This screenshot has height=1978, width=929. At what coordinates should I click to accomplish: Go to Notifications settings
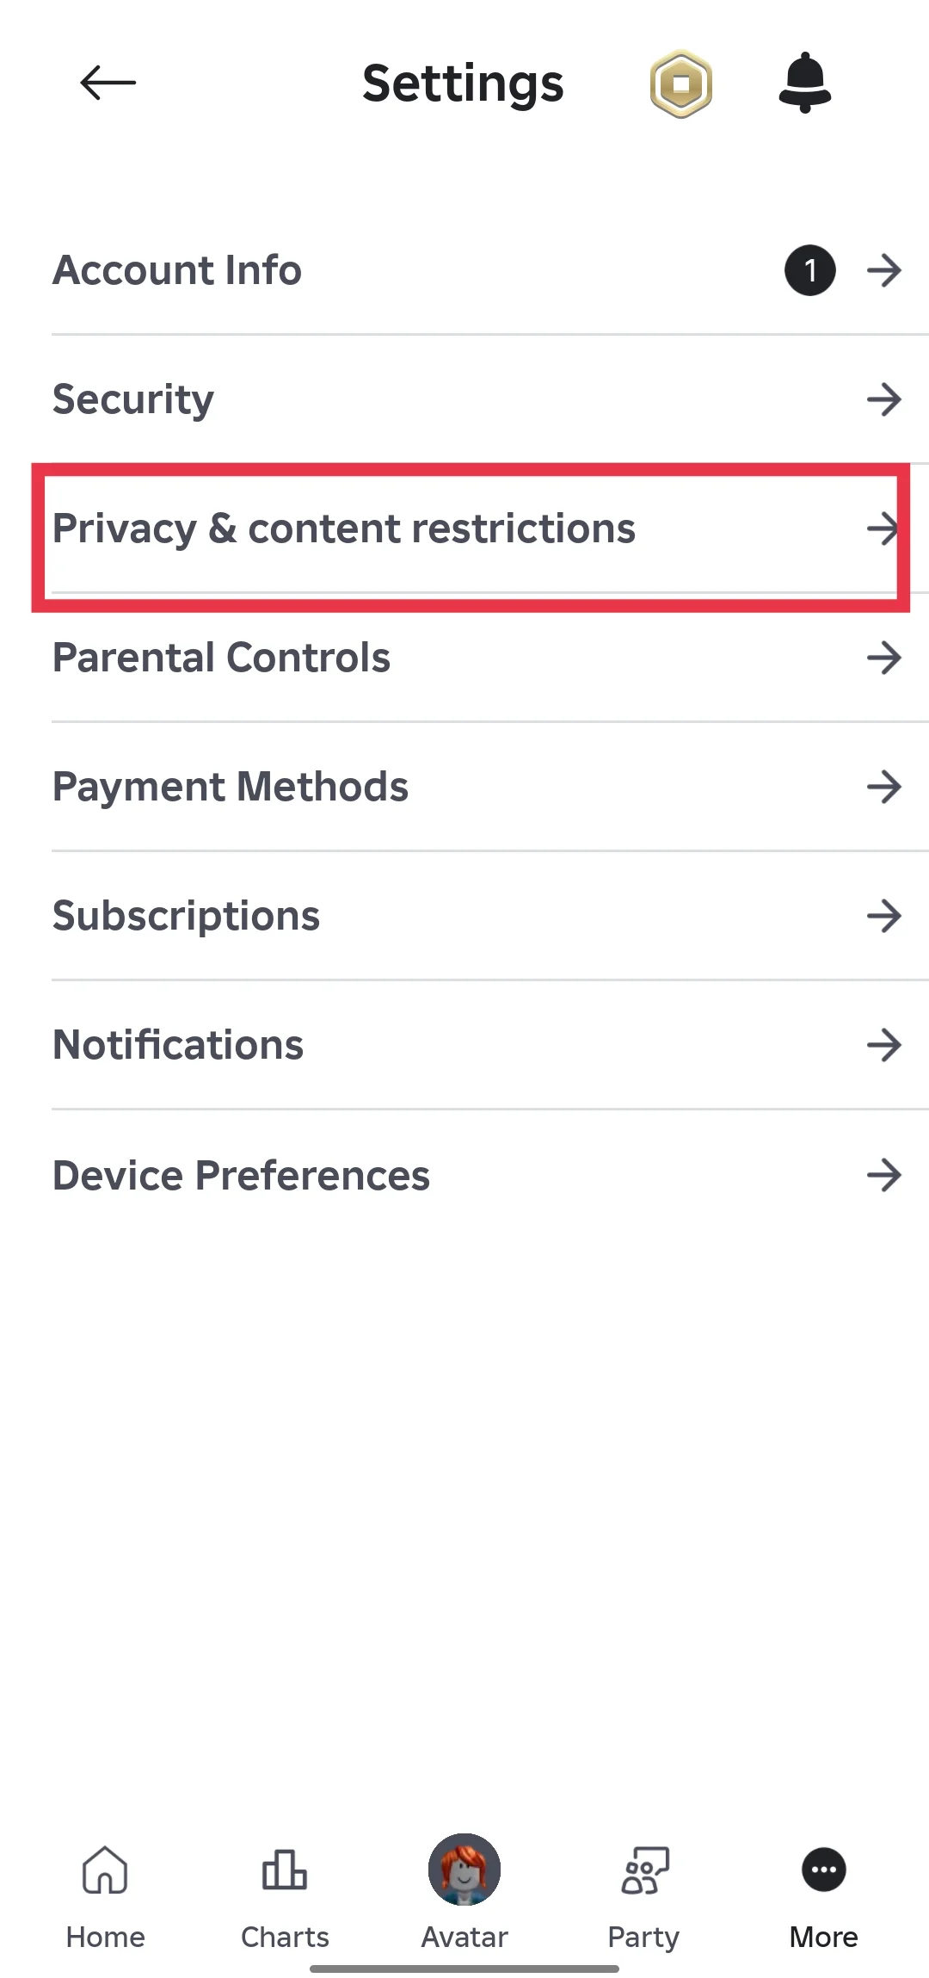click(178, 1045)
